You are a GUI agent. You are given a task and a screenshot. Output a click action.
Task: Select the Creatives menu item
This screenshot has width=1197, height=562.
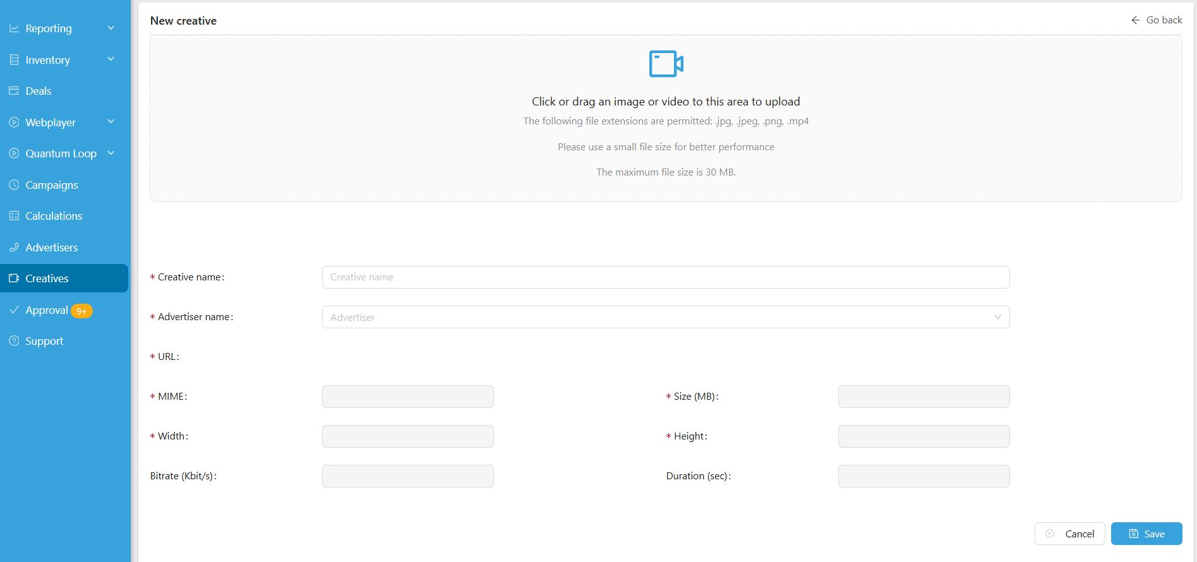pyautogui.click(x=47, y=278)
